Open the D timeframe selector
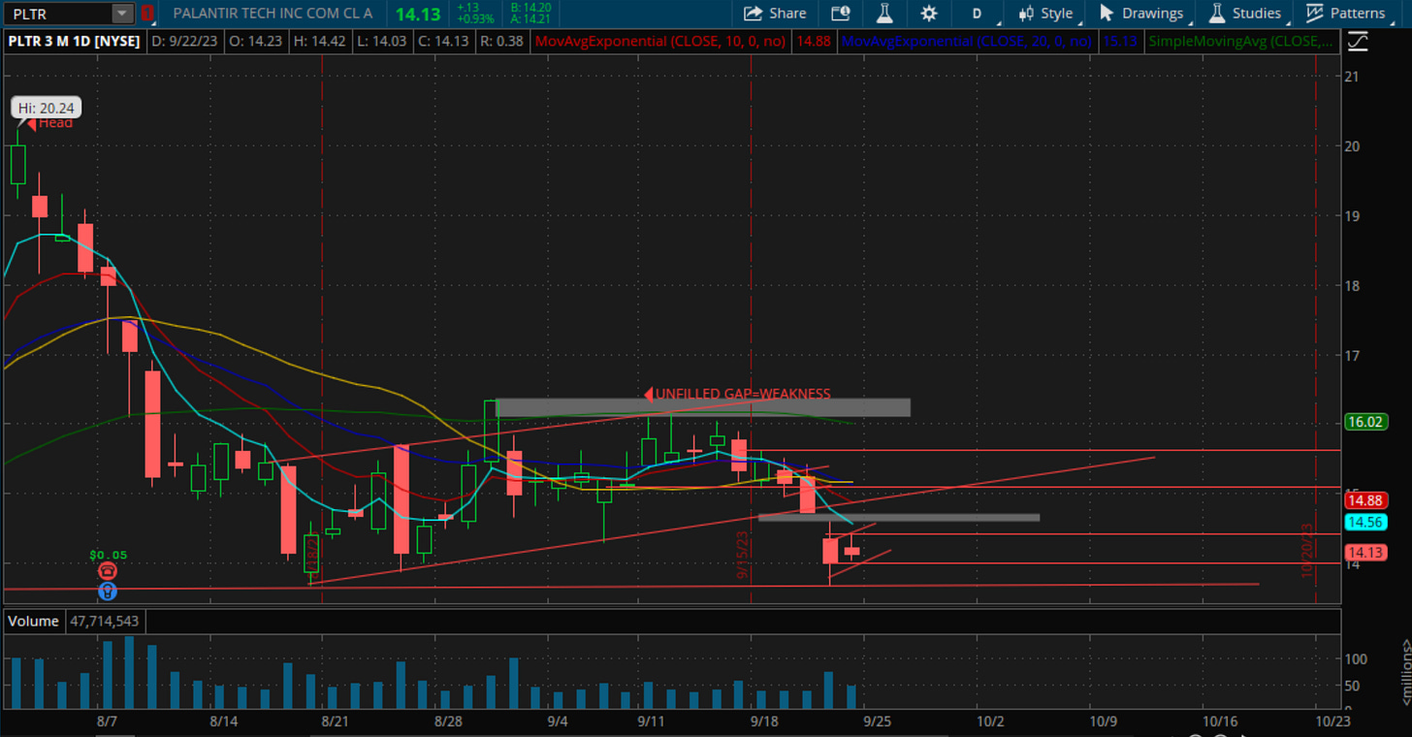The image size is (1412, 737). point(977,14)
